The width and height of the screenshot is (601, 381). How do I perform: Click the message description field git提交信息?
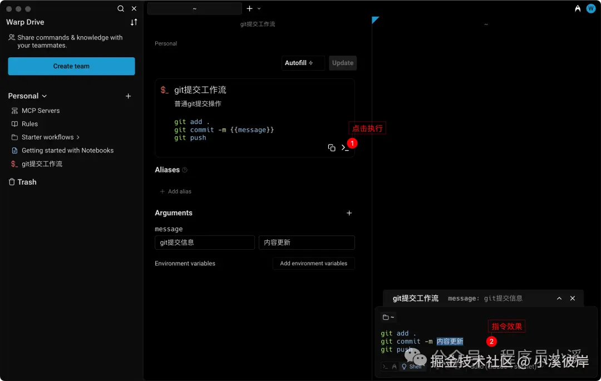coord(205,243)
